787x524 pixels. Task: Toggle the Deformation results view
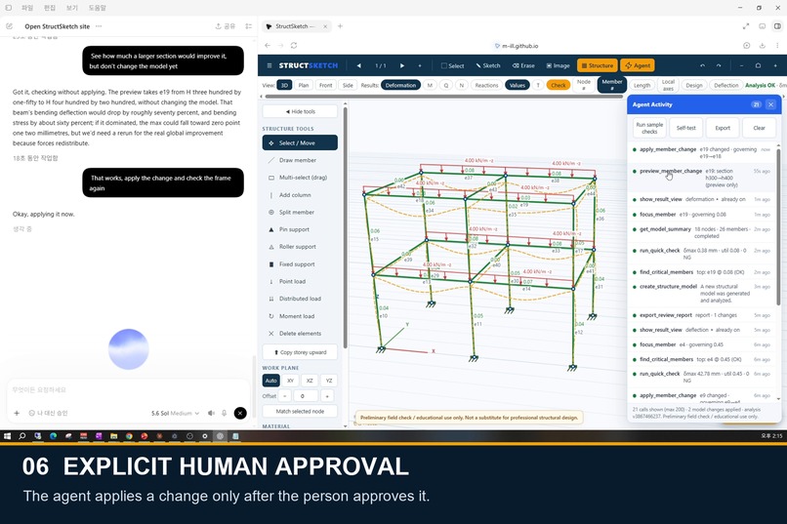point(400,85)
